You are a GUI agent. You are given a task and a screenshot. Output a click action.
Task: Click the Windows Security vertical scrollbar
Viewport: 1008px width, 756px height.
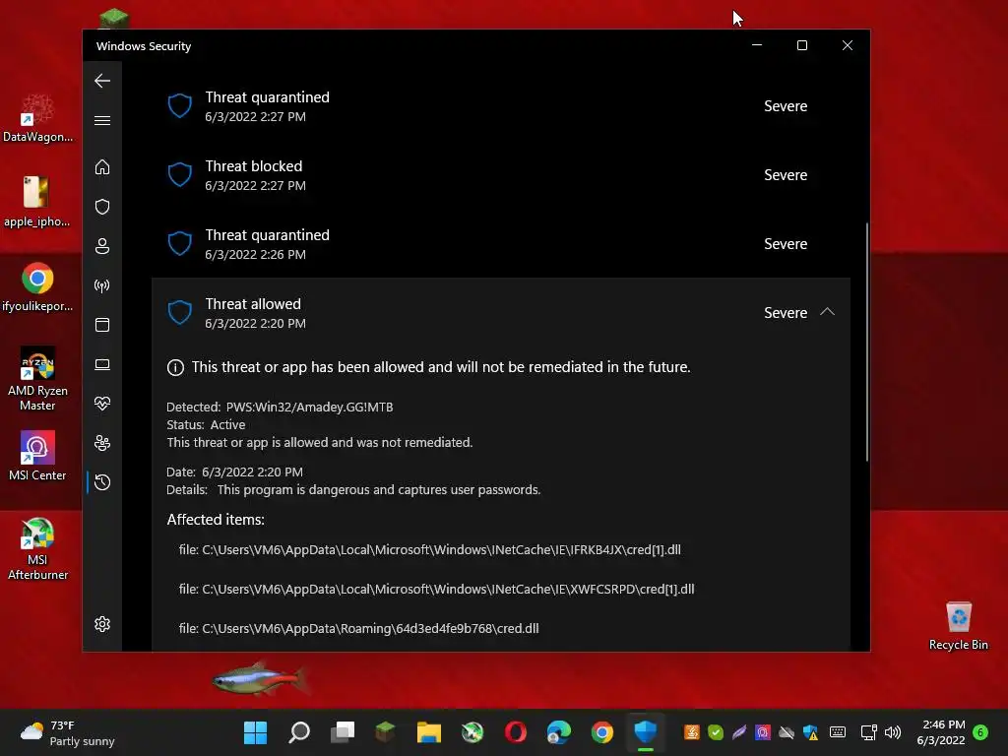[866, 342]
